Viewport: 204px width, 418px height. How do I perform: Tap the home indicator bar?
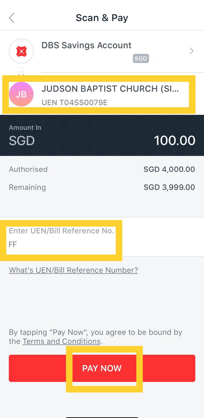102,417
